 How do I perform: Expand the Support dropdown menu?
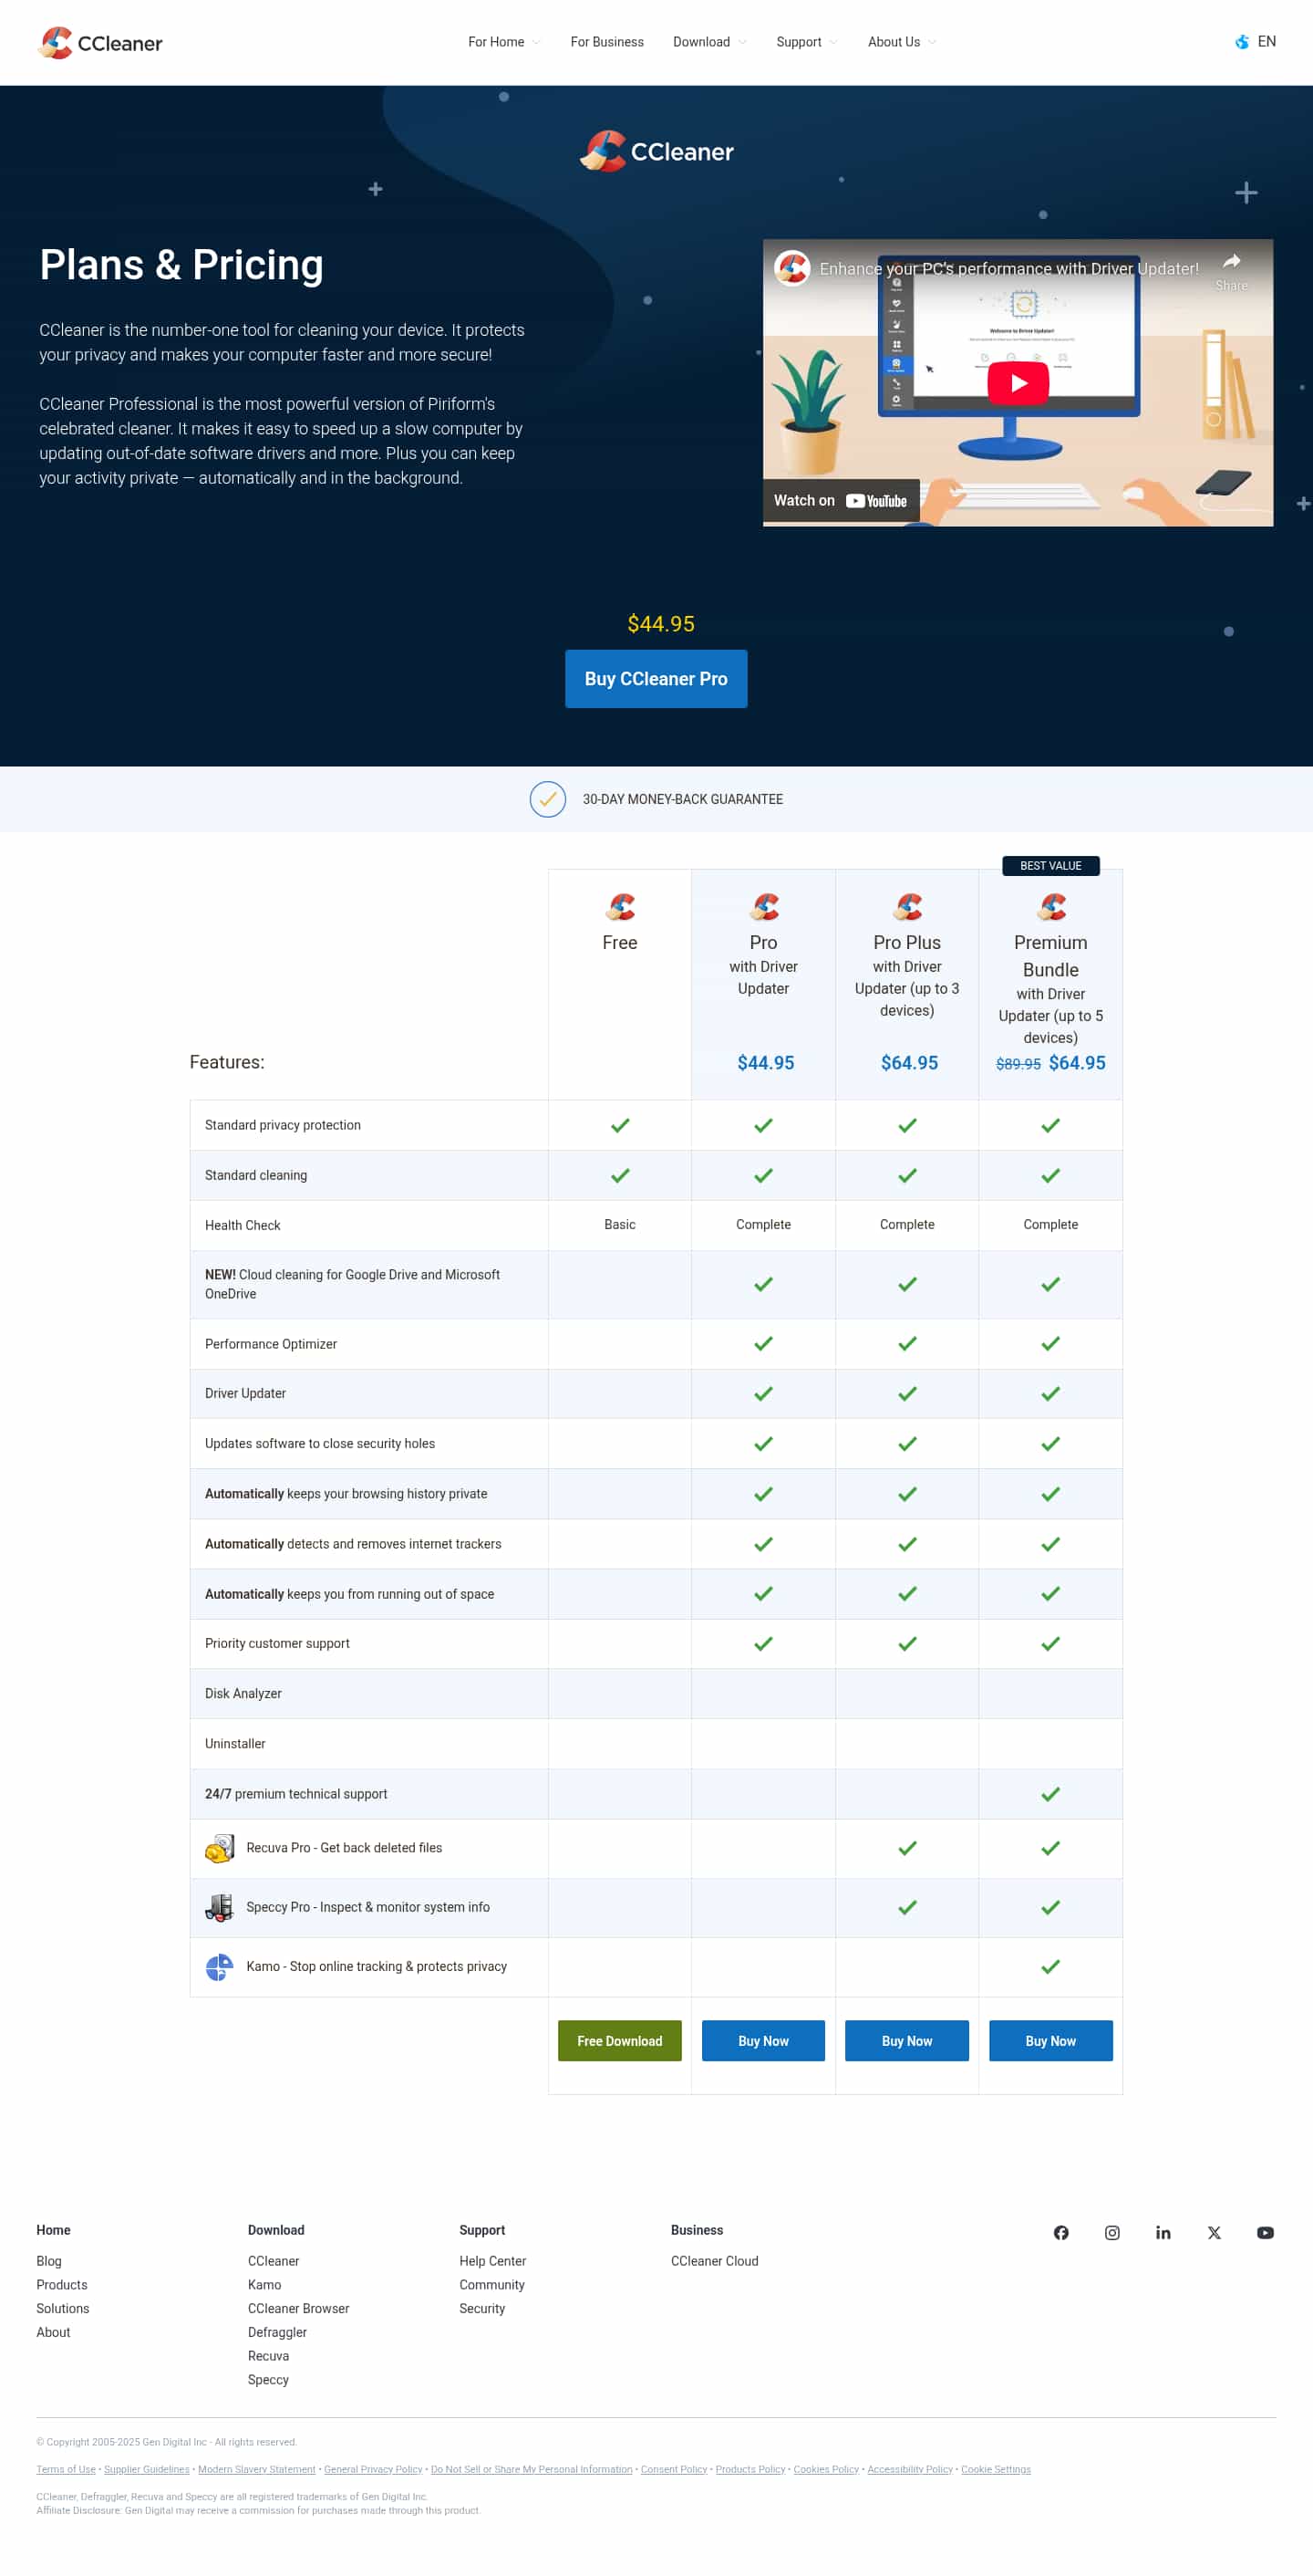pyautogui.click(x=805, y=42)
